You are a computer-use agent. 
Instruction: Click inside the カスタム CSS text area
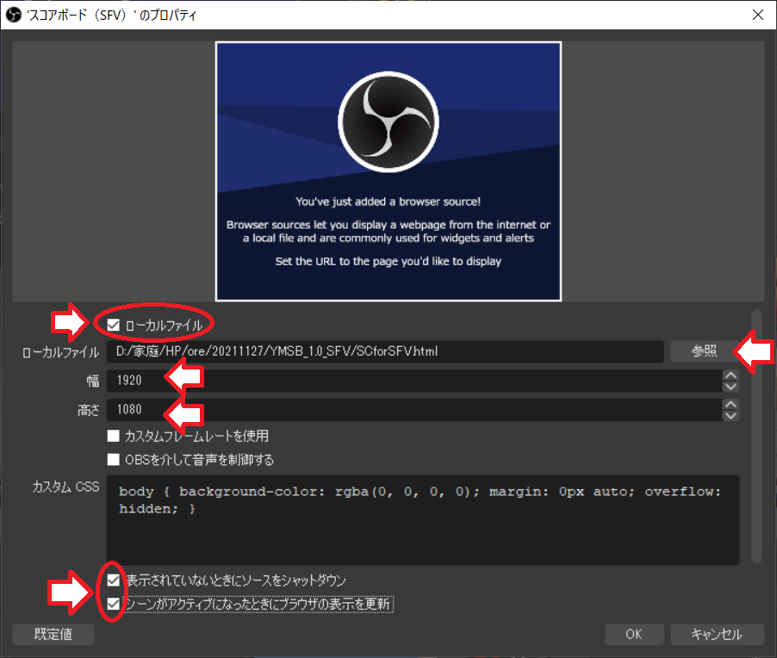click(423, 520)
